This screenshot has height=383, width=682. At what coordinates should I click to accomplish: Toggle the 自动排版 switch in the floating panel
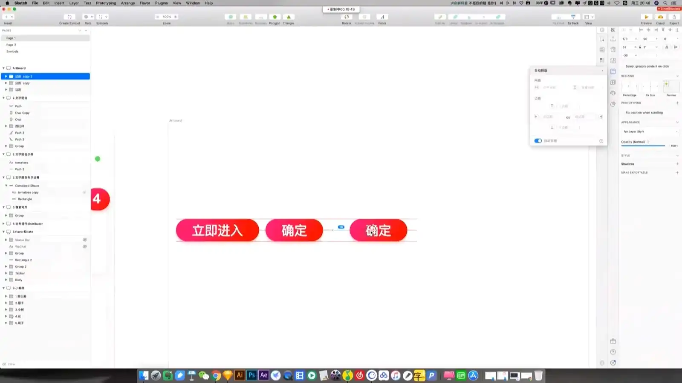[x=537, y=140]
